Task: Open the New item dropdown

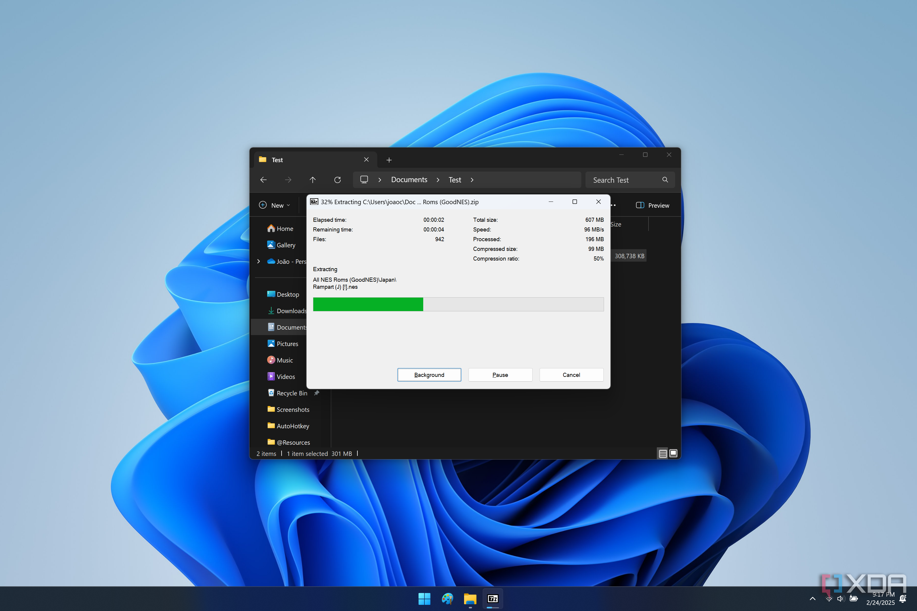Action: (x=275, y=205)
